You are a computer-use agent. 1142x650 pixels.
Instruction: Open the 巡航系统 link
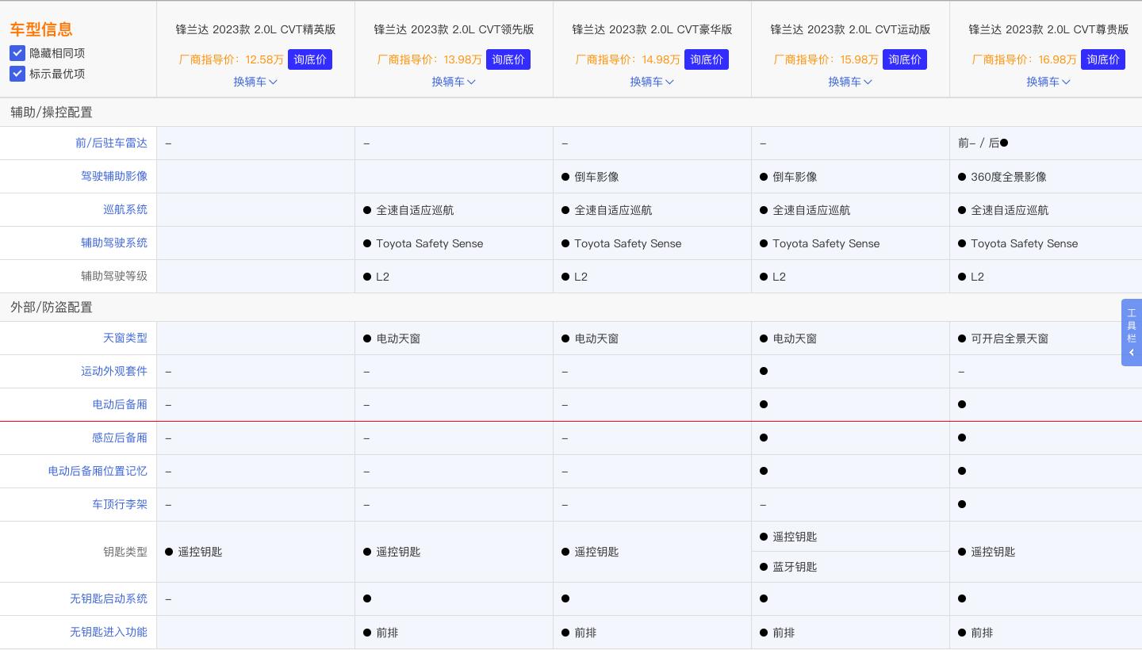point(125,209)
